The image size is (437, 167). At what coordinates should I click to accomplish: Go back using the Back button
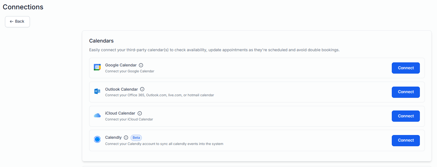click(x=17, y=22)
